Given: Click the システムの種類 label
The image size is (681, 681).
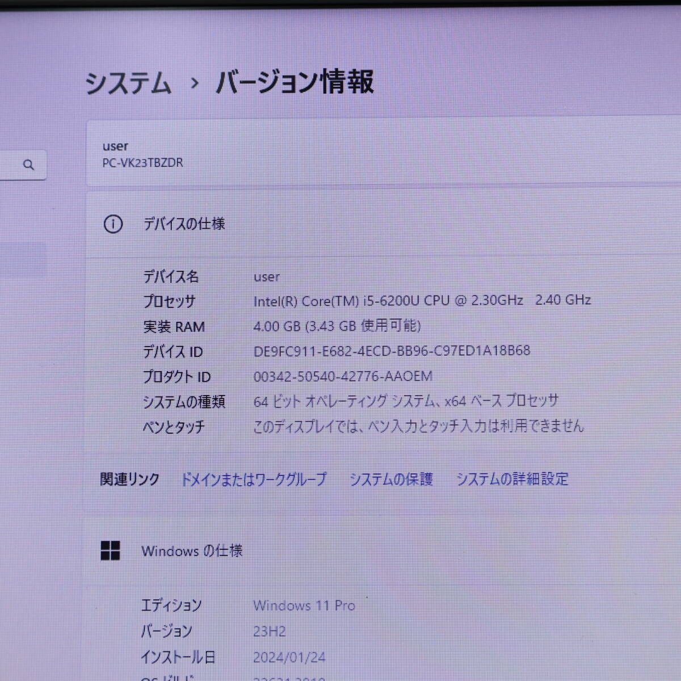Looking at the screenshot, I should pyautogui.click(x=184, y=402).
